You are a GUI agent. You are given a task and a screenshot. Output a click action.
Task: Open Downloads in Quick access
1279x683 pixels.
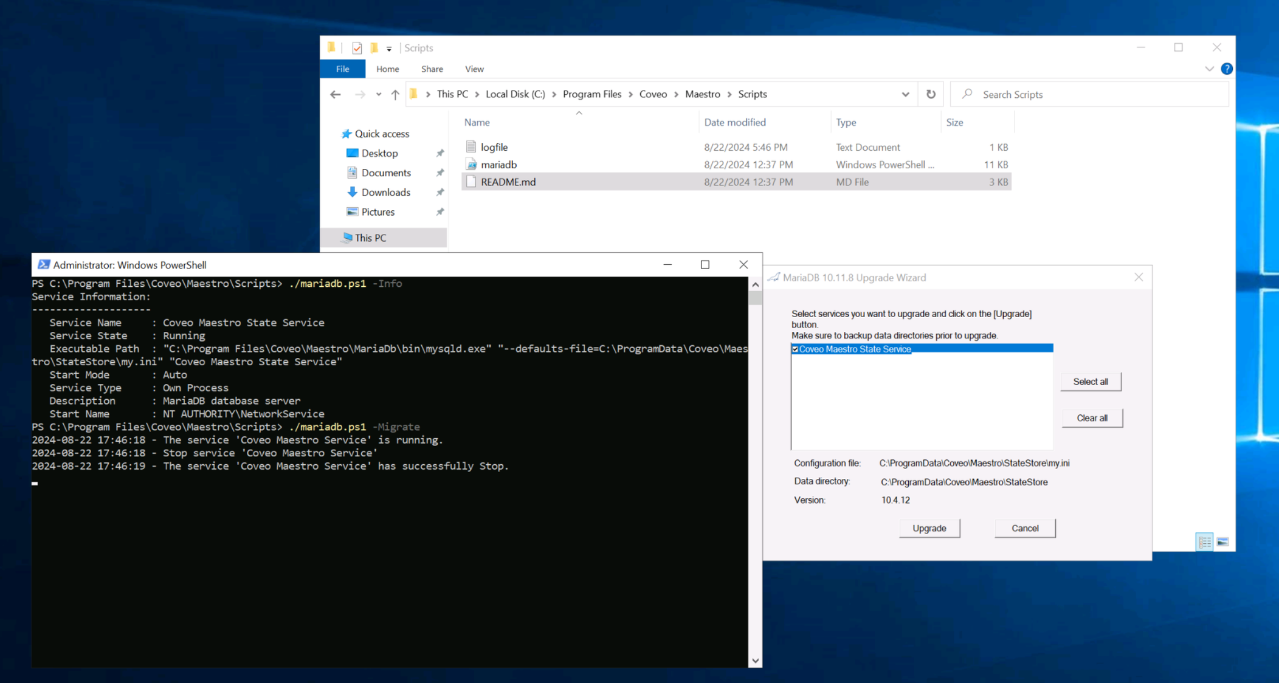click(x=385, y=192)
